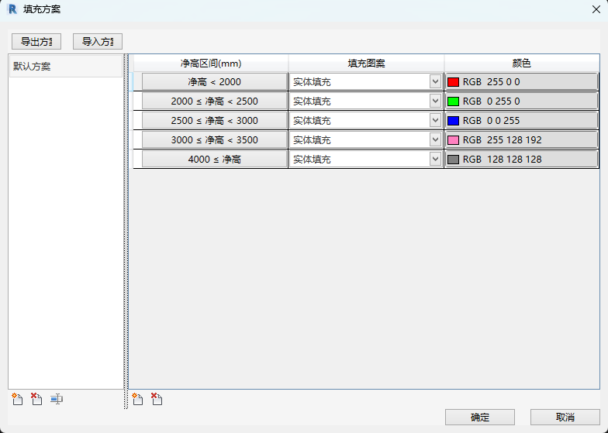Open fill pattern dropdown for 4000 ≤ 净高 row

coord(435,159)
